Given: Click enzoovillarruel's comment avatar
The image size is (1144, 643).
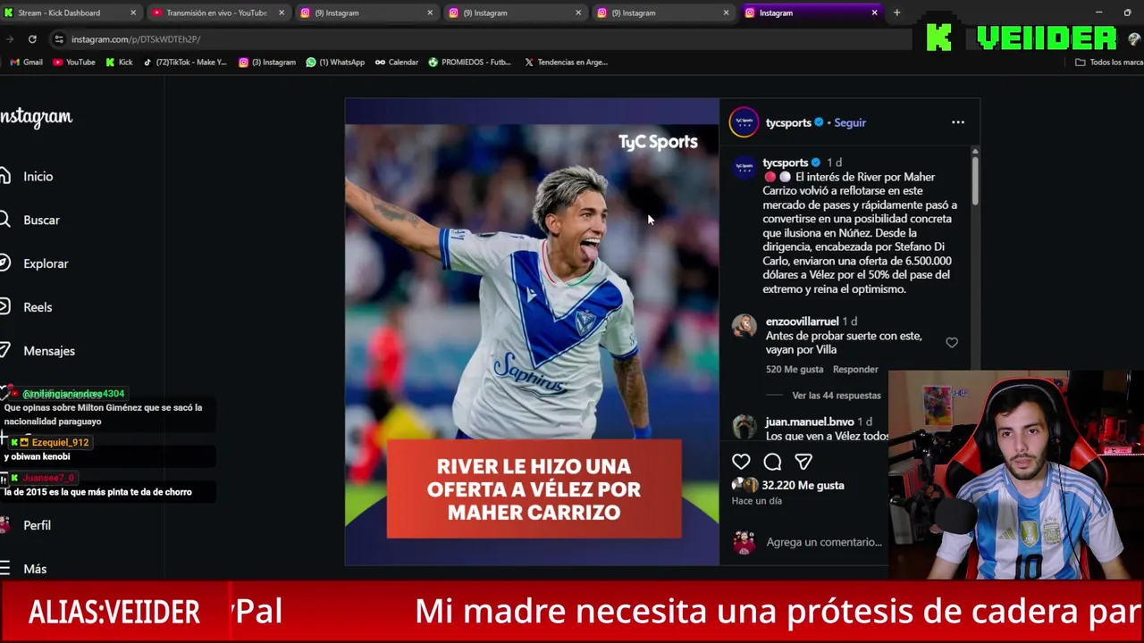Looking at the screenshot, I should coord(744,326).
